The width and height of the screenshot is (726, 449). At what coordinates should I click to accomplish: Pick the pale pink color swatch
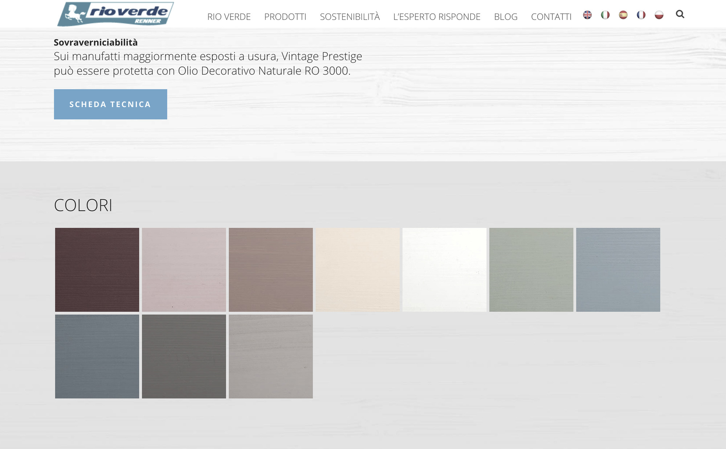pyautogui.click(x=184, y=270)
